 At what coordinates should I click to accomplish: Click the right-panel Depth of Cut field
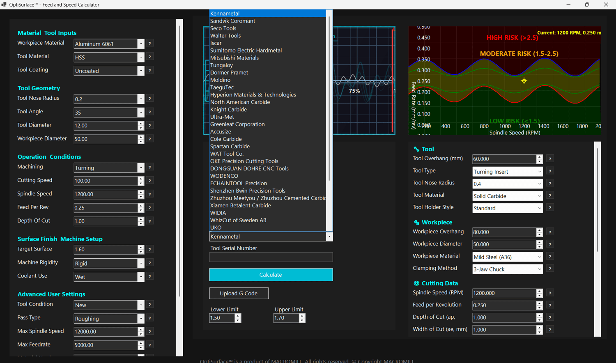504,317
